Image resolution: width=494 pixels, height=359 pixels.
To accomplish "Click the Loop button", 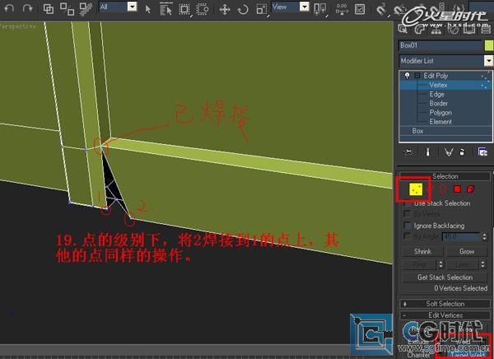I will click(462, 265).
